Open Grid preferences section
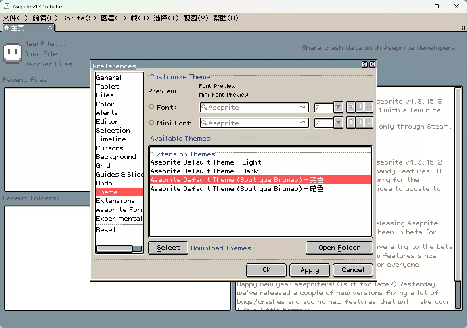This screenshot has width=467, height=328. point(119,166)
